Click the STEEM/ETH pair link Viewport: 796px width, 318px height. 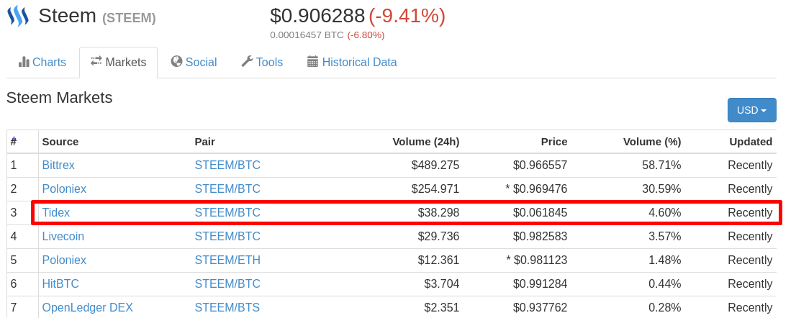pos(227,260)
